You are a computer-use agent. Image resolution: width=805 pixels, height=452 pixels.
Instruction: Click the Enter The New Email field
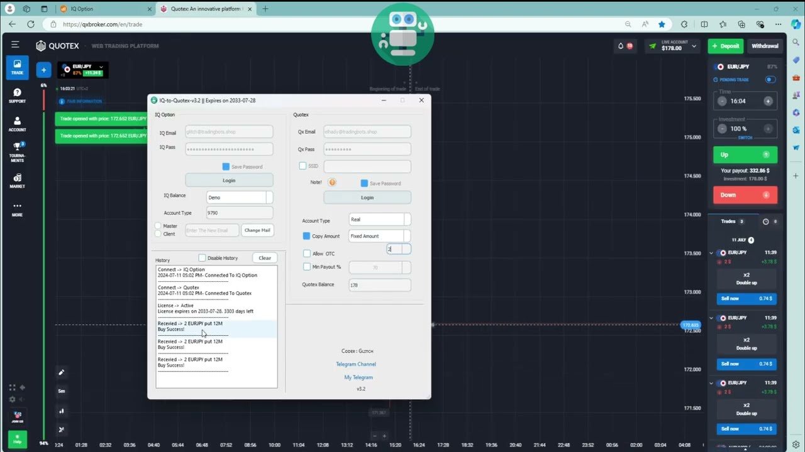(x=211, y=230)
